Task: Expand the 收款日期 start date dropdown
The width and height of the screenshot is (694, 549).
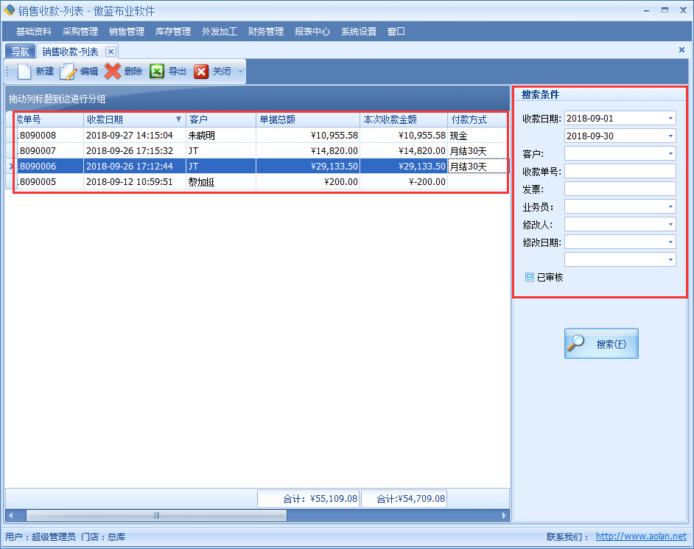Action: [x=670, y=119]
